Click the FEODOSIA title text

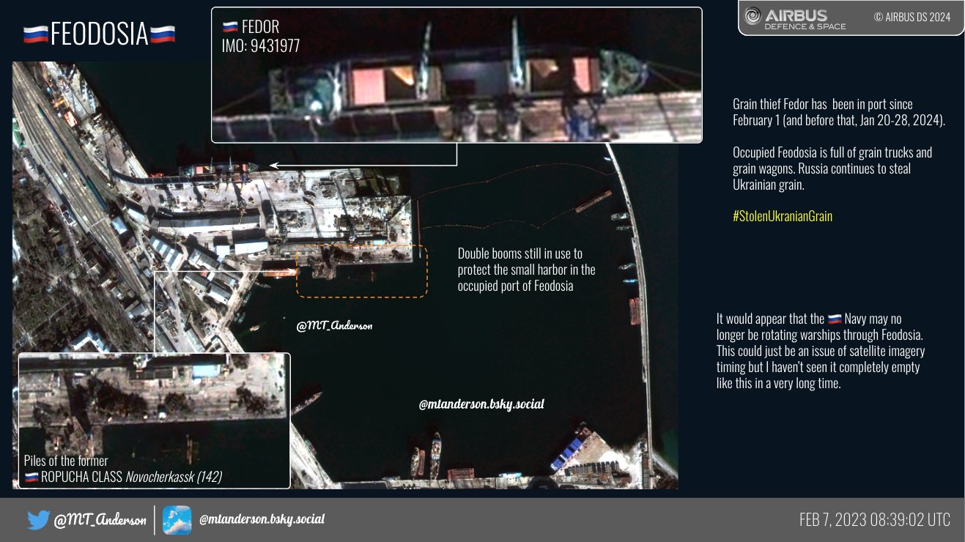99,34
